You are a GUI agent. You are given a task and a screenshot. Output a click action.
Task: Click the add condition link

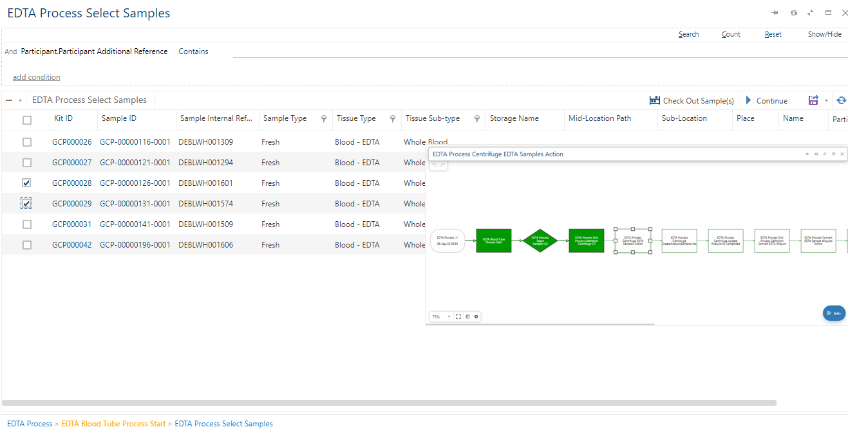coord(37,77)
